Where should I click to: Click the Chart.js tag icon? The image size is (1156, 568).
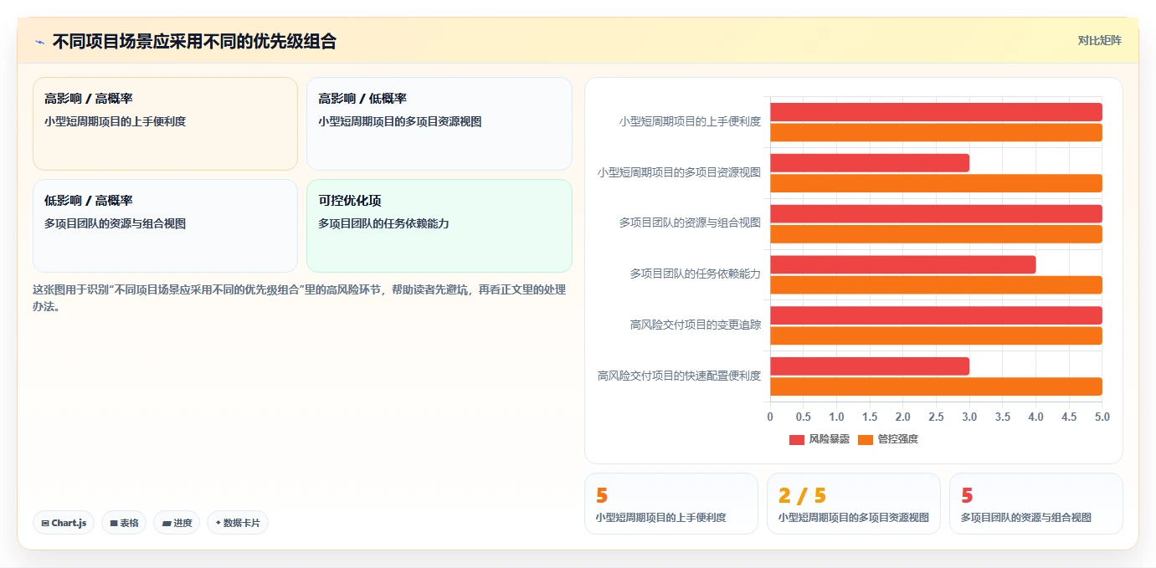45,523
